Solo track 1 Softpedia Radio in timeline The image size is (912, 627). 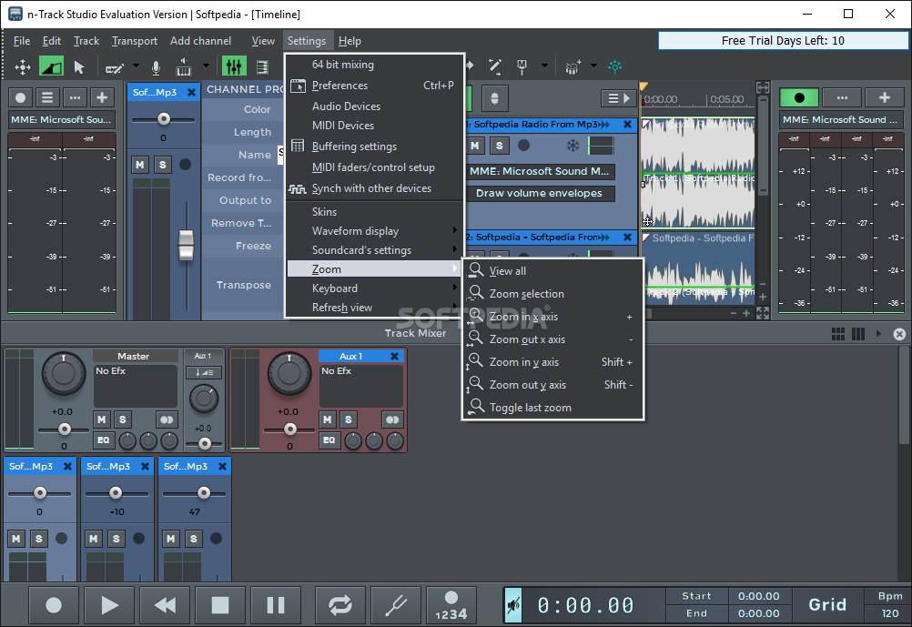(x=499, y=146)
